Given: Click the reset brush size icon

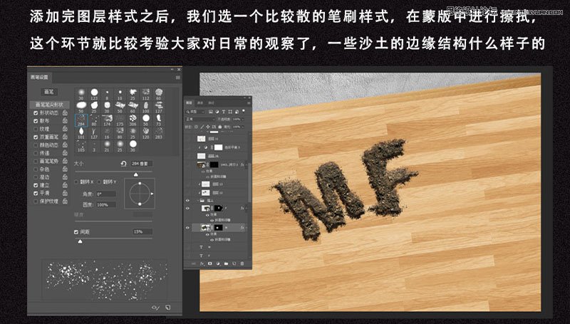Looking at the screenshot, I should point(123,164).
